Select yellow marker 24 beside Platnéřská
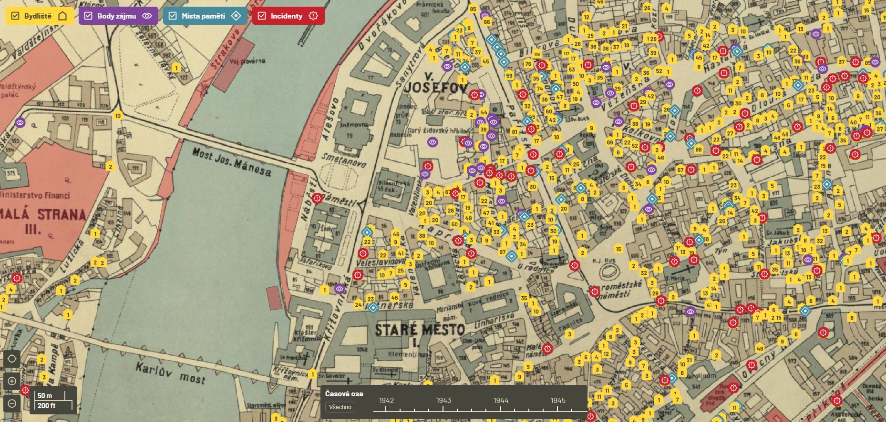 coord(358,304)
